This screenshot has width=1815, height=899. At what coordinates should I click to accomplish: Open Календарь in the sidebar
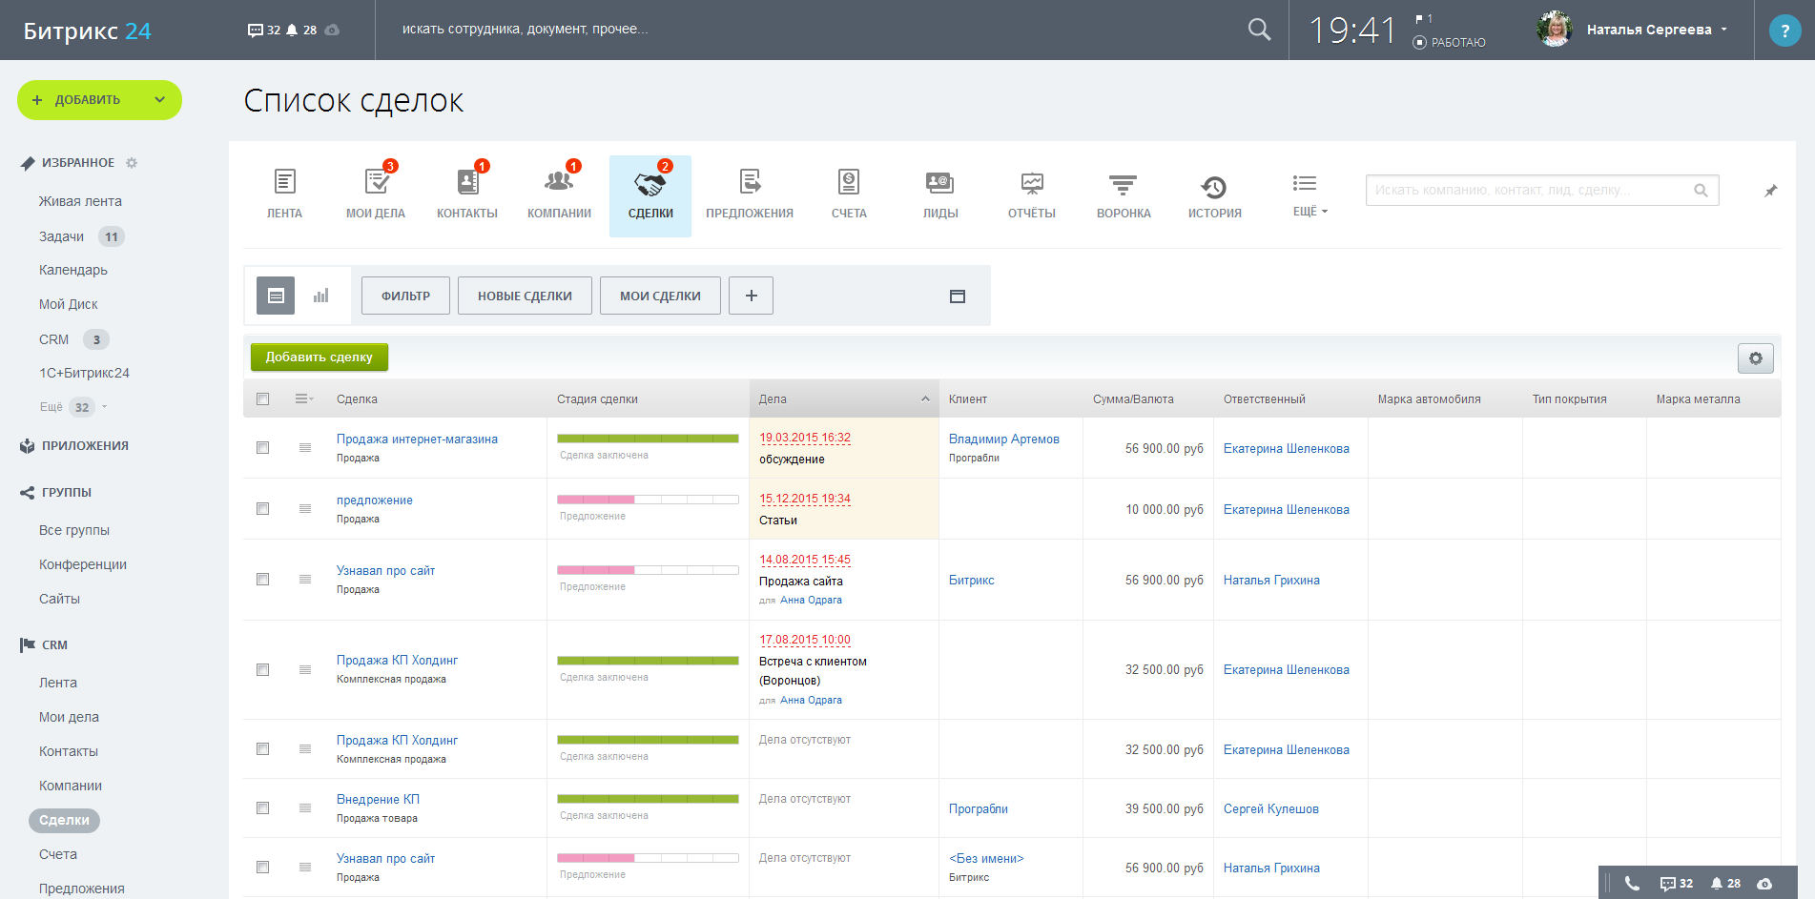73,270
